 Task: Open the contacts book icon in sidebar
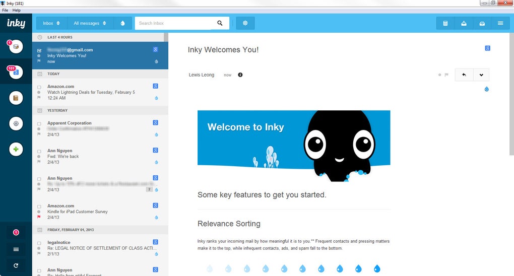pyautogui.click(x=16, y=98)
